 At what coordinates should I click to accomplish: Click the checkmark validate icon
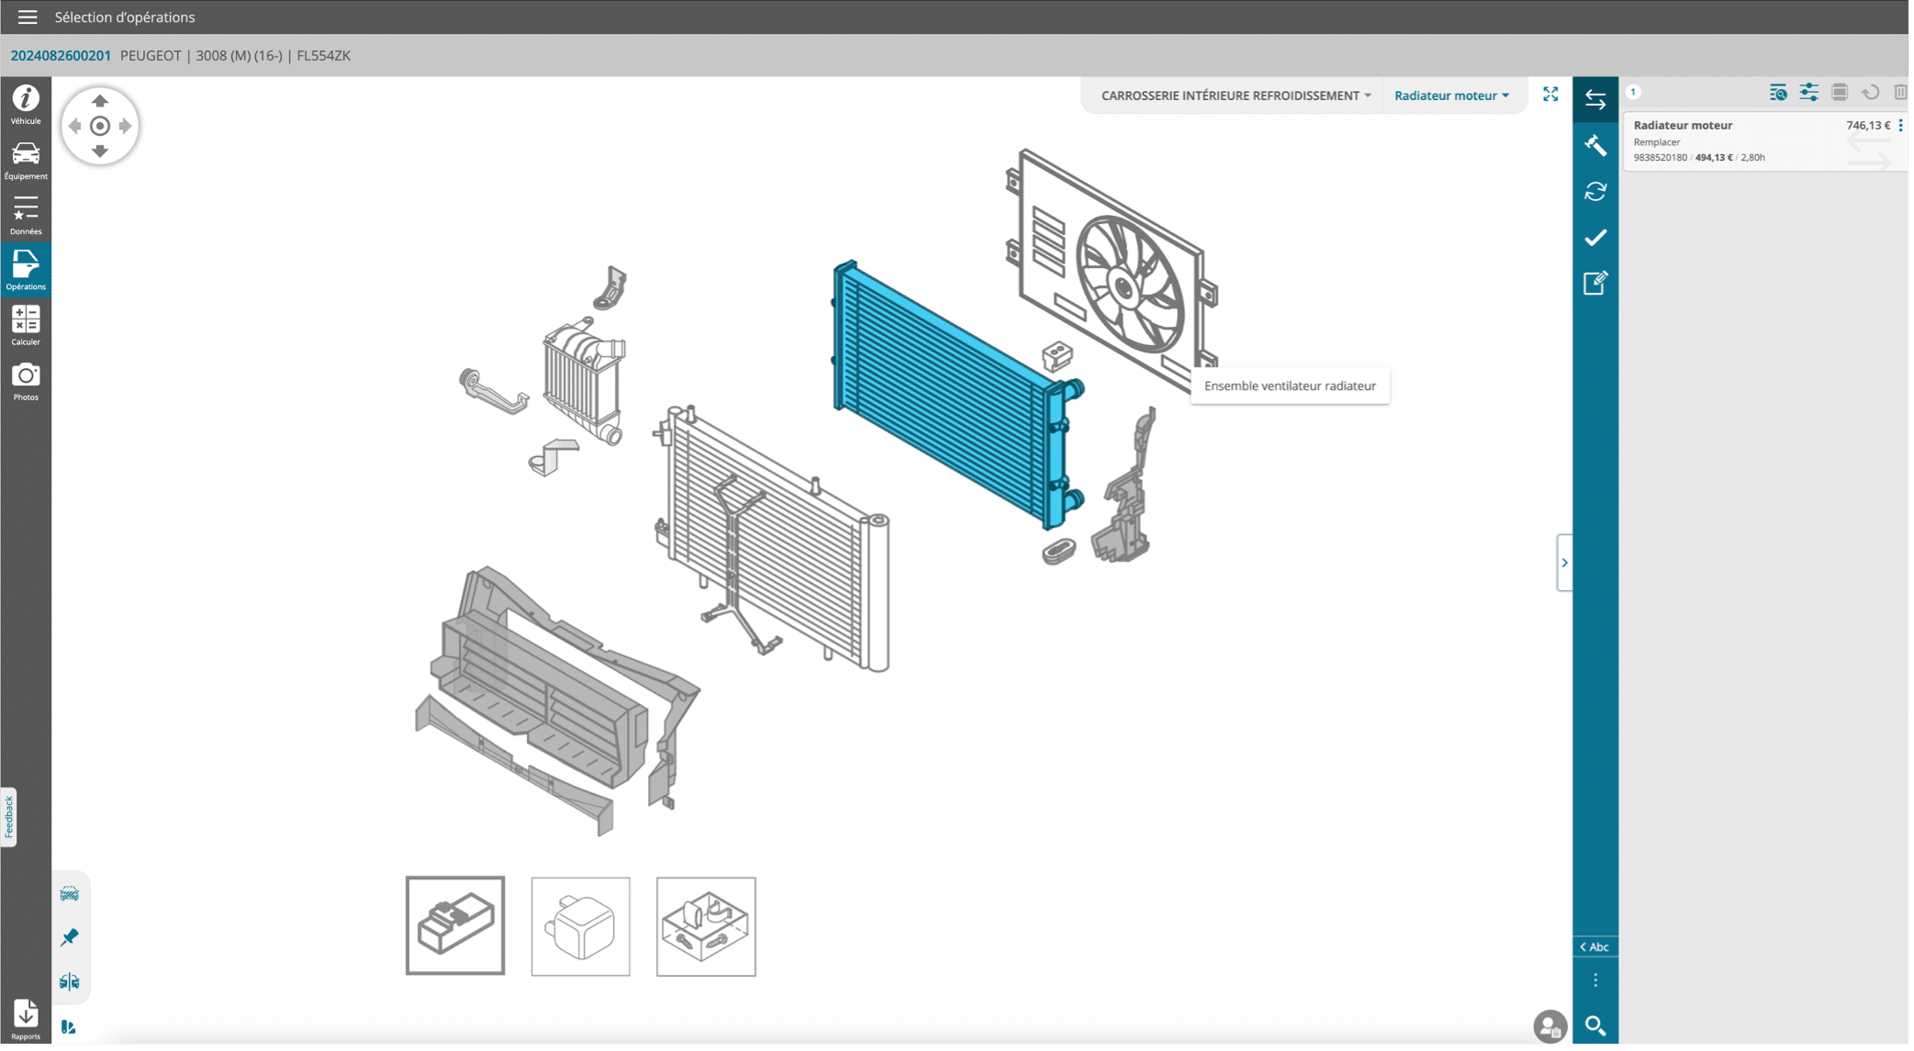point(1595,238)
